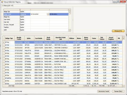
Task: Sort by the İsk. Tutarı column header
Action: (x=103, y=38)
